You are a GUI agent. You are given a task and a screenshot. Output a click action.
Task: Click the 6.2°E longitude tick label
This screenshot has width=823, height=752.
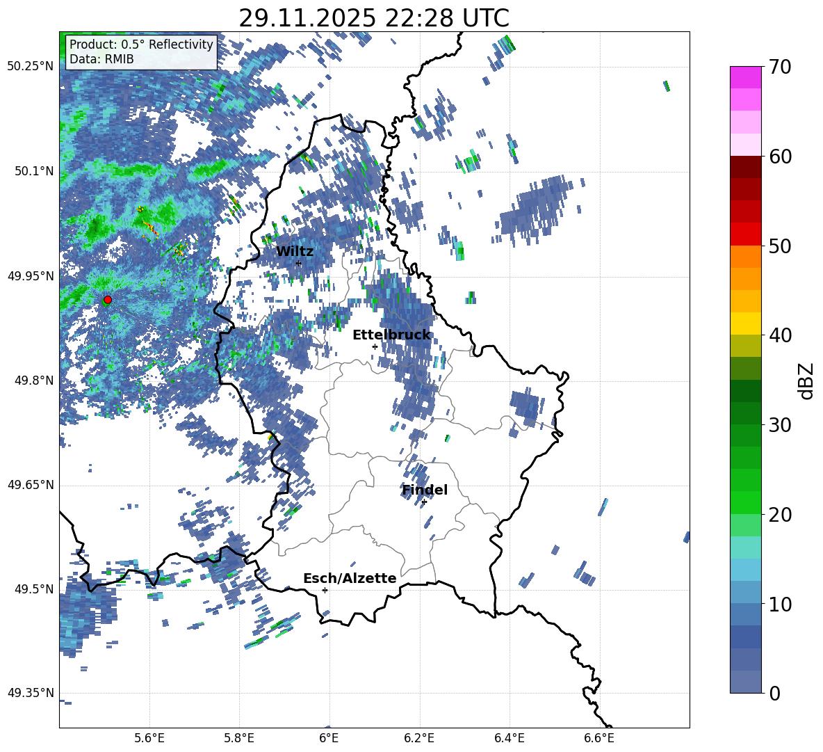[x=419, y=738]
